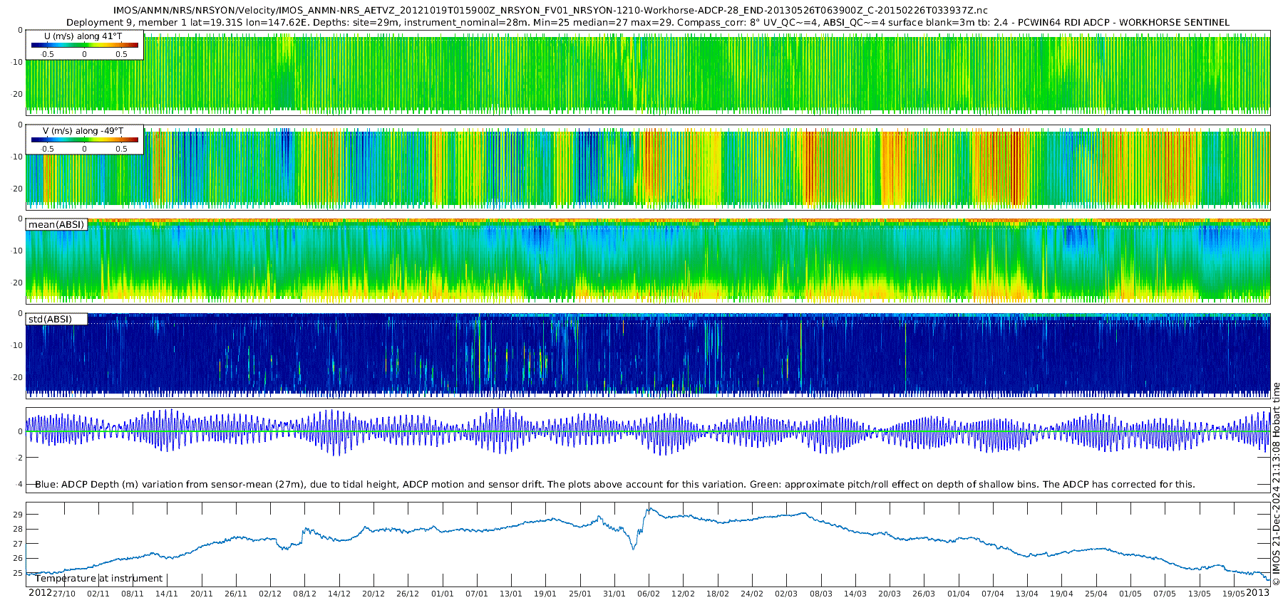
Task: Click the 25 tick on temperature axis
Action: coord(18,573)
